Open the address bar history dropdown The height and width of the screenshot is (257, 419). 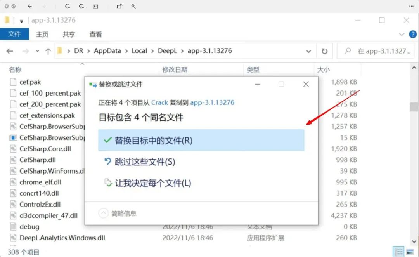(x=308, y=51)
